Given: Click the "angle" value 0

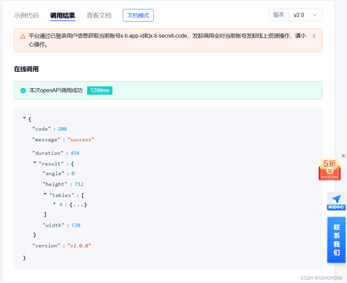Looking at the screenshot, I should 73,173.
